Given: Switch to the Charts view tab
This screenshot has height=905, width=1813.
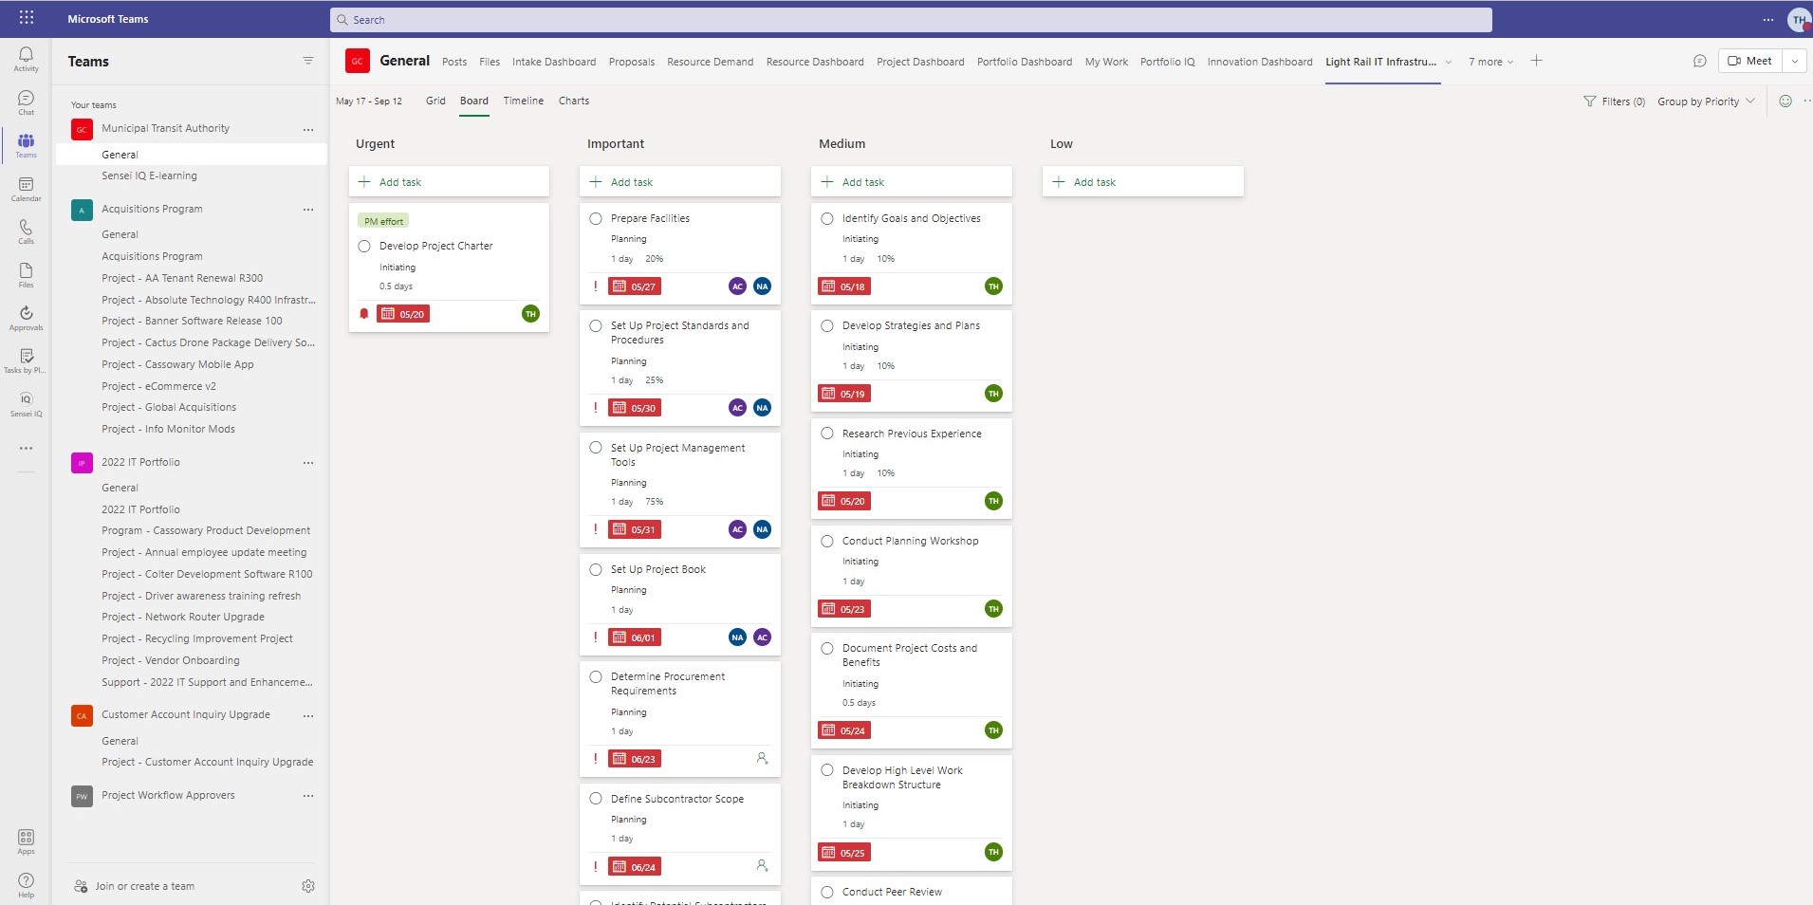Looking at the screenshot, I should [574, 101].
